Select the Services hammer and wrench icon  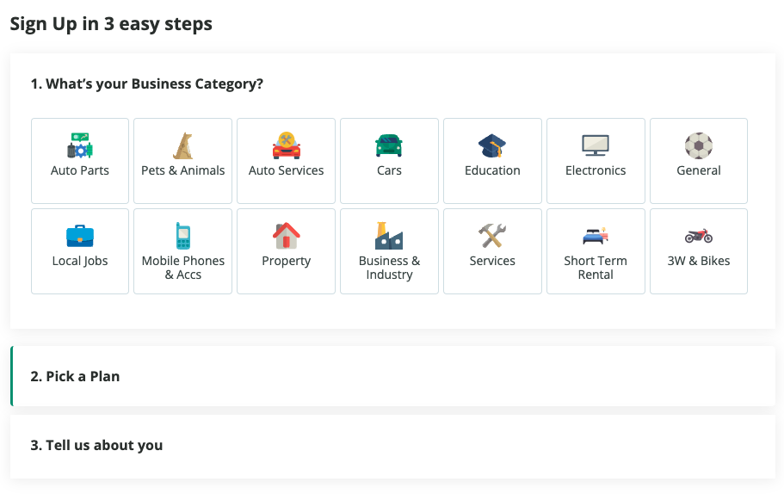pyautogui.click(x=492, y=236)
